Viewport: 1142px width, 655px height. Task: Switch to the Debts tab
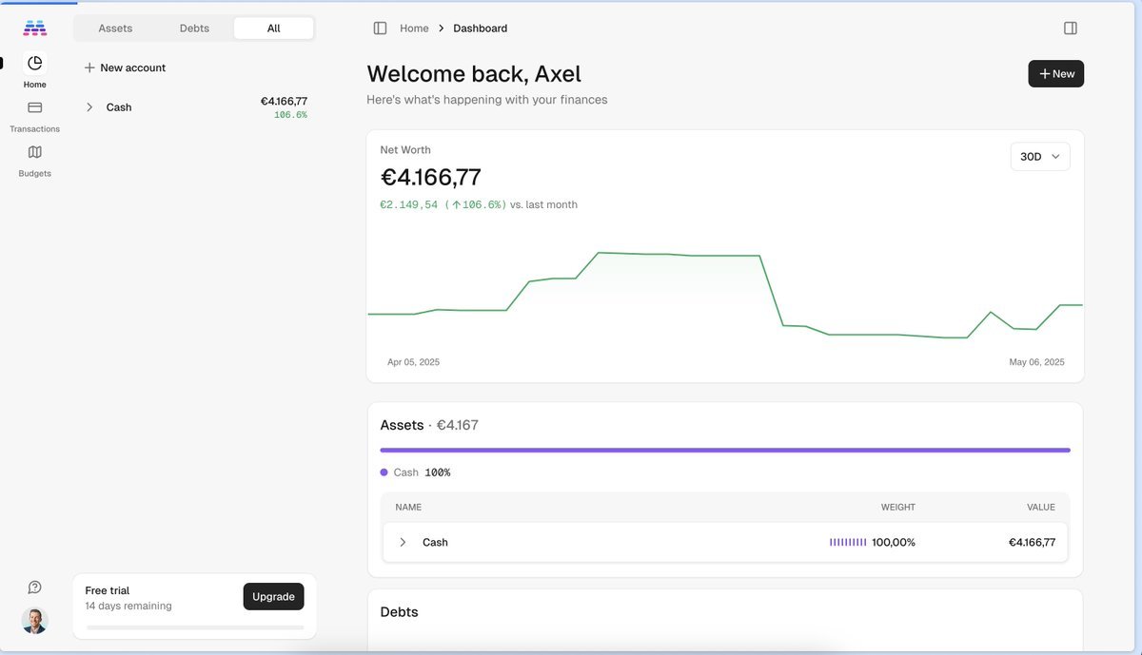[x=194, y=29]
